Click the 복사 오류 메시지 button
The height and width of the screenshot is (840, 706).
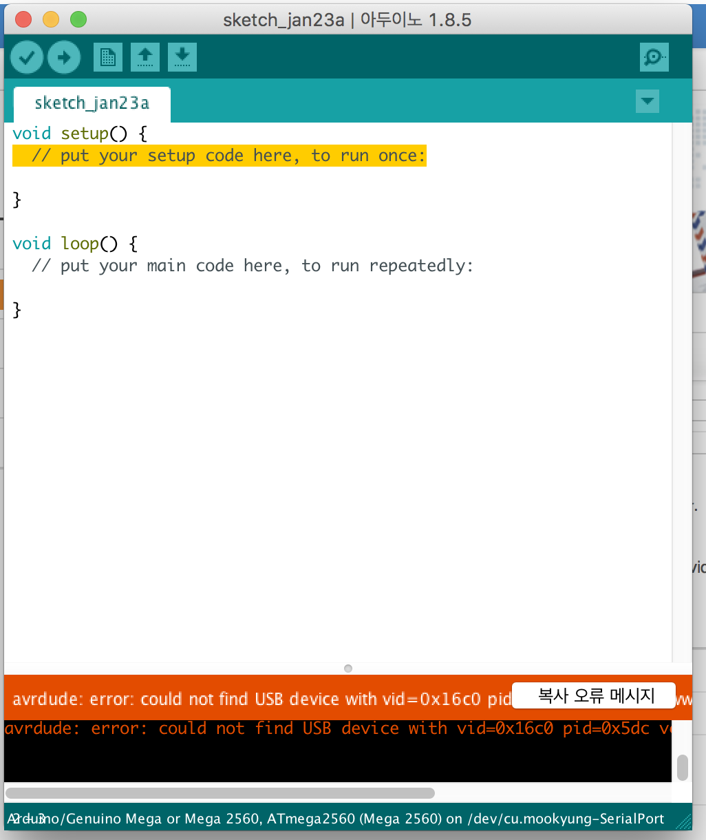[595, 695]
